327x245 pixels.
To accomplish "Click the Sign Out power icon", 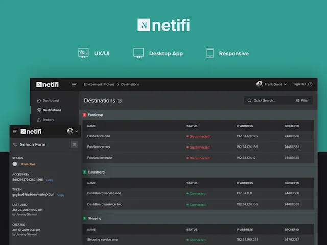I will tap(310, 84).
